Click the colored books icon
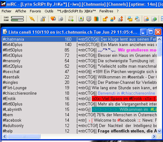 pyautogui.click(x=96, y=19)
